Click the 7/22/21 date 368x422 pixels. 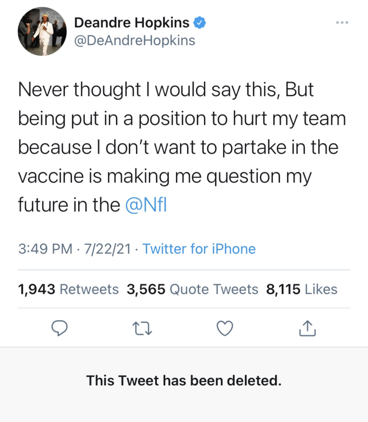click(107, 249)
